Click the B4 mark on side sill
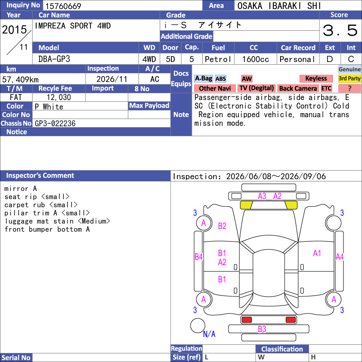Screen dimensions: 362x362 coord(199,257)
